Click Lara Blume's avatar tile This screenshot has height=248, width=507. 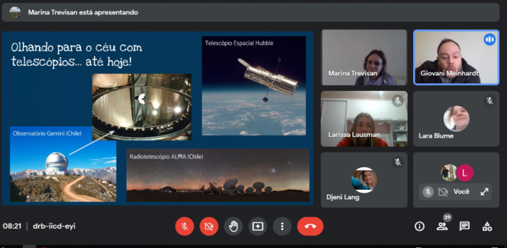click(x=456, y=119)
